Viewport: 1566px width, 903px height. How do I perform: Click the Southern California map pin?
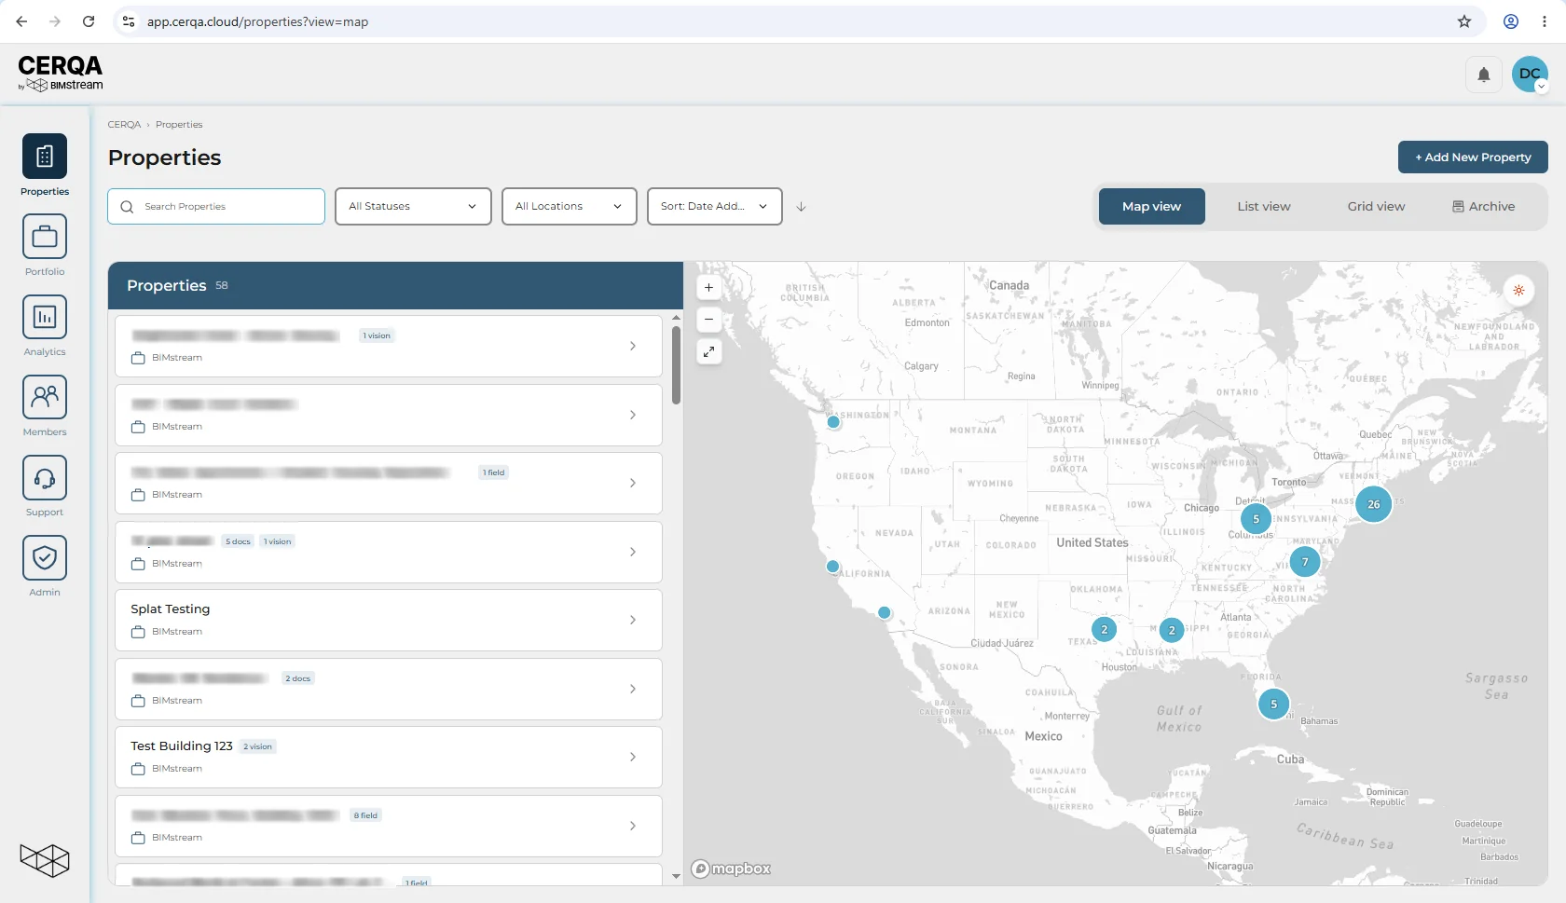coord(885,613)
